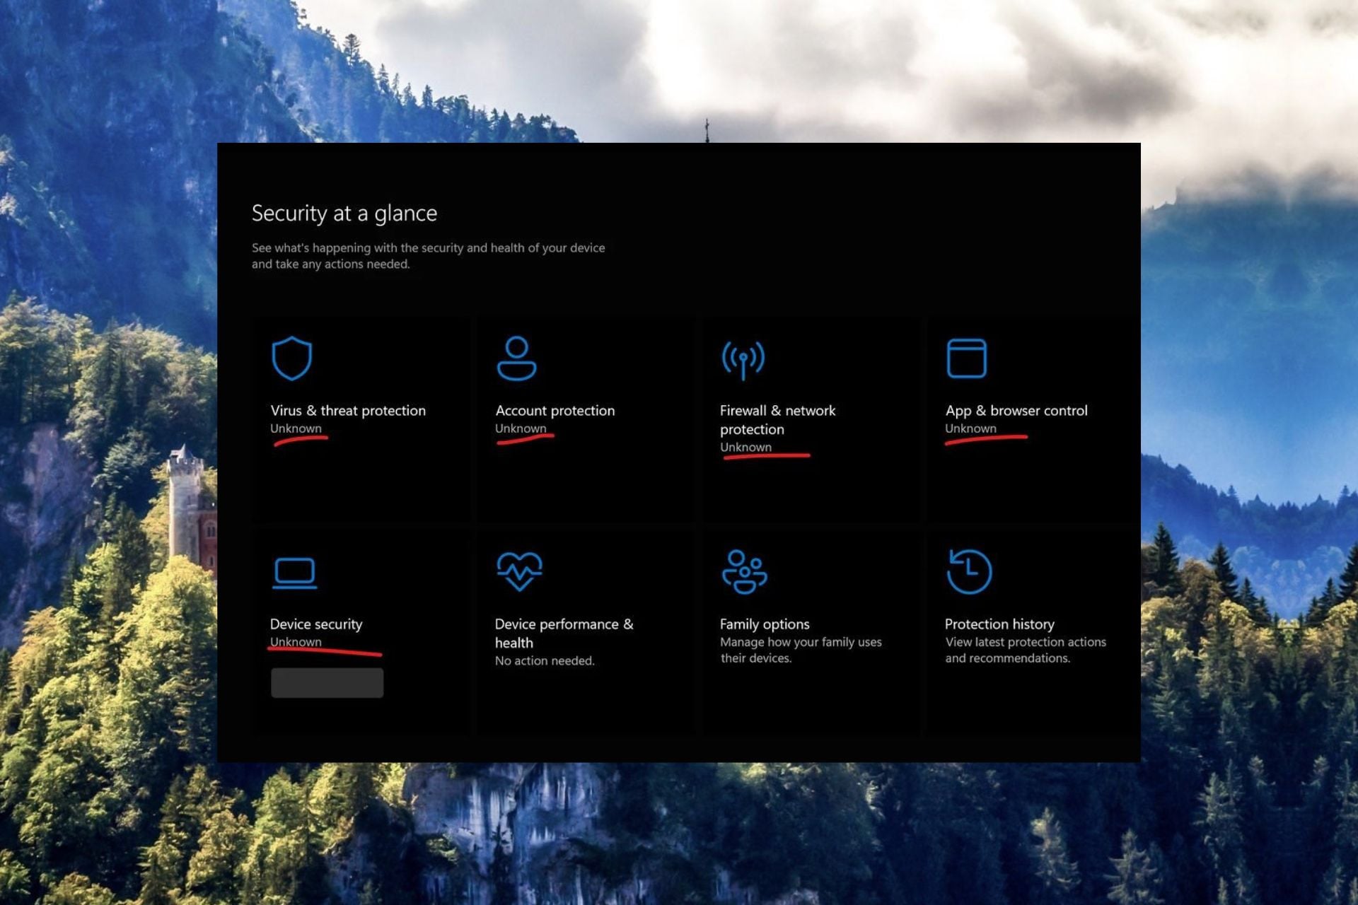
Task: Click 'View latest protection actions and recommendations'
Action: 1025,650
